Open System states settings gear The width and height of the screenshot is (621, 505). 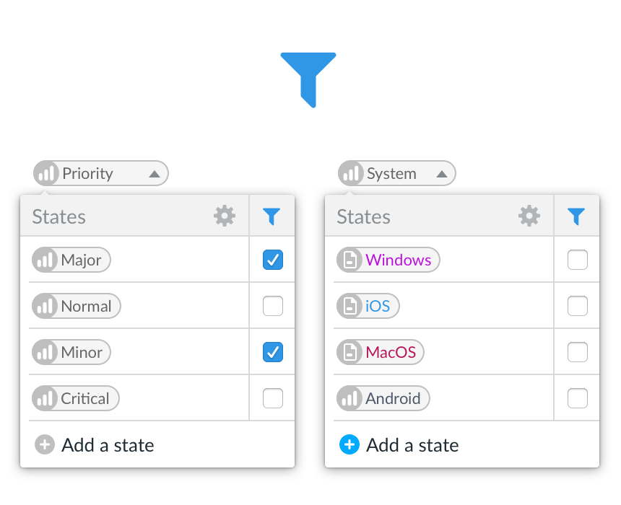[529, 216]
